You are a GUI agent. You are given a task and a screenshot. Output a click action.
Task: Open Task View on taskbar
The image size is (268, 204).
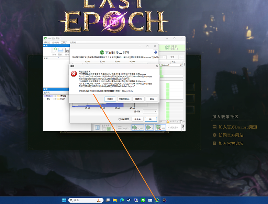tap(108, 200)
